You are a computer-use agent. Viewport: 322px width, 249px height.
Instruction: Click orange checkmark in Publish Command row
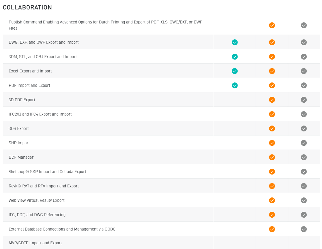click(x=272, y=25)
